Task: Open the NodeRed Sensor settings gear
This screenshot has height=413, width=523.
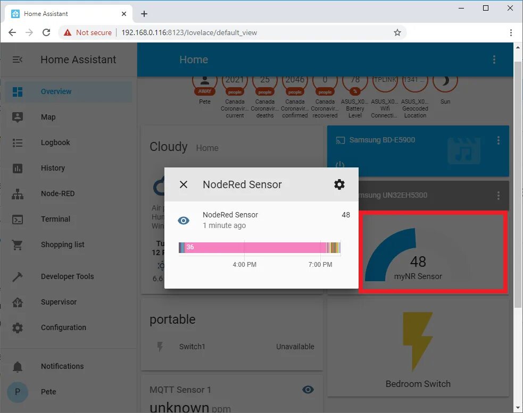Action: pyautogui.click(x=339, y=184)
